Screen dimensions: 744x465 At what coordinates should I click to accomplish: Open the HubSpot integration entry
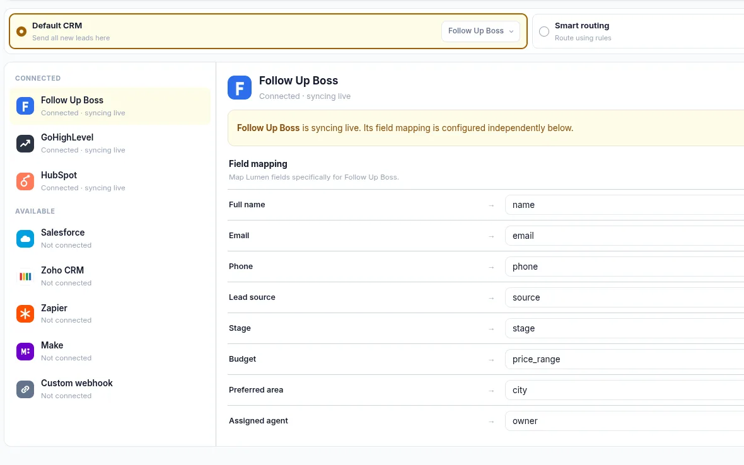coord(110,181)
